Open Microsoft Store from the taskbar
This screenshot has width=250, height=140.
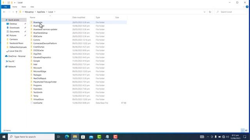click(83, 136)
